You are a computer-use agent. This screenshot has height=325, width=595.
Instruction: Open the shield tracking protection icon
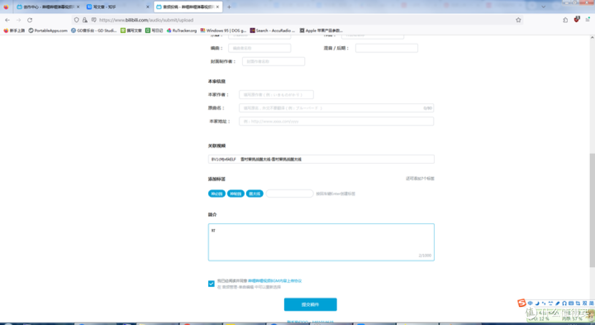77,20
